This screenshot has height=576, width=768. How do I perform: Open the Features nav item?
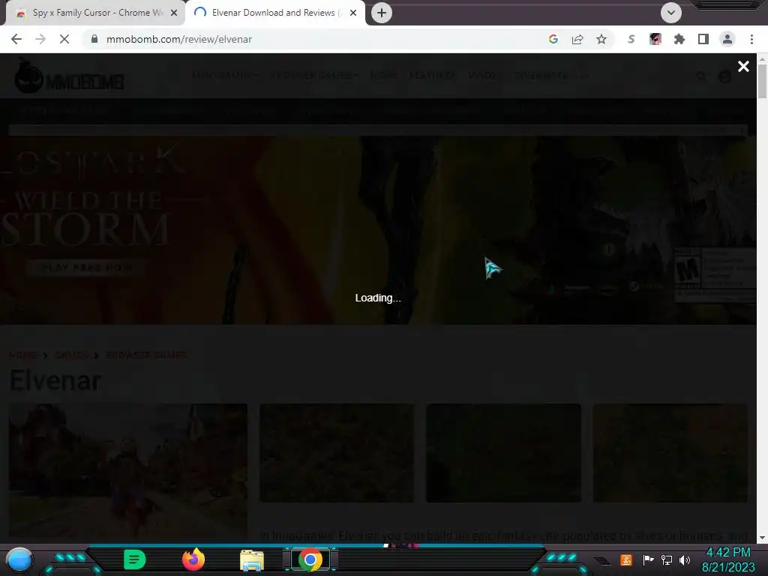click(x=432, y=76)
